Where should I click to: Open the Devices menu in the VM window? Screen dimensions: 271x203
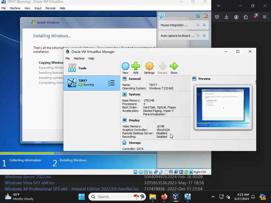click(x=51, y=8)
